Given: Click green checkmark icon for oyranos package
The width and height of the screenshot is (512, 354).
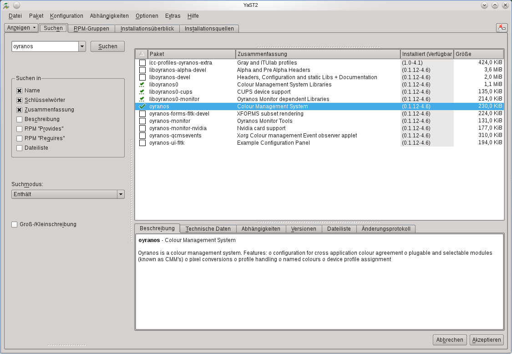Looking at the screenshot, I should coord(142,106).
